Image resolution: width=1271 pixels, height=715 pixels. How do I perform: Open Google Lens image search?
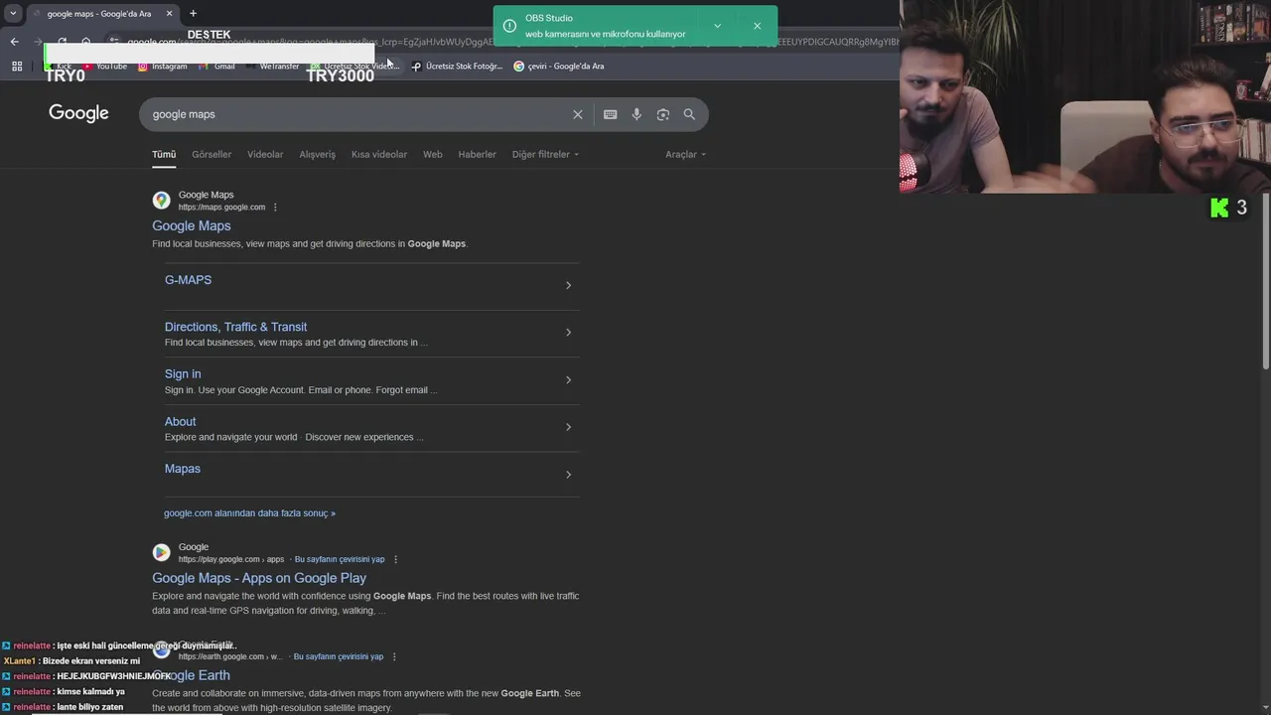663,114
